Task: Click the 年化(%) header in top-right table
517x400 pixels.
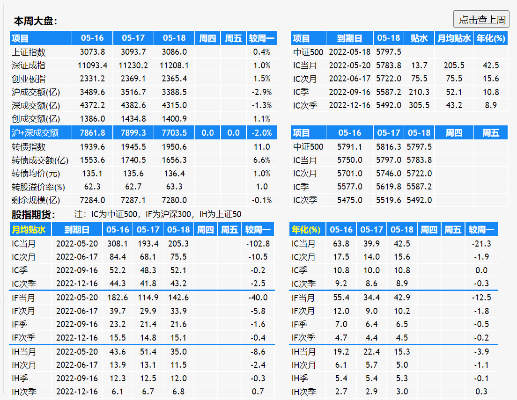Action: pyautogui.click(x=491, y=38)
